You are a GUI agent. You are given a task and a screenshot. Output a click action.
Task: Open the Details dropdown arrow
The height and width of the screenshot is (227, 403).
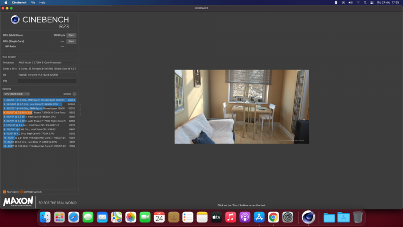[x=74, y=94]
